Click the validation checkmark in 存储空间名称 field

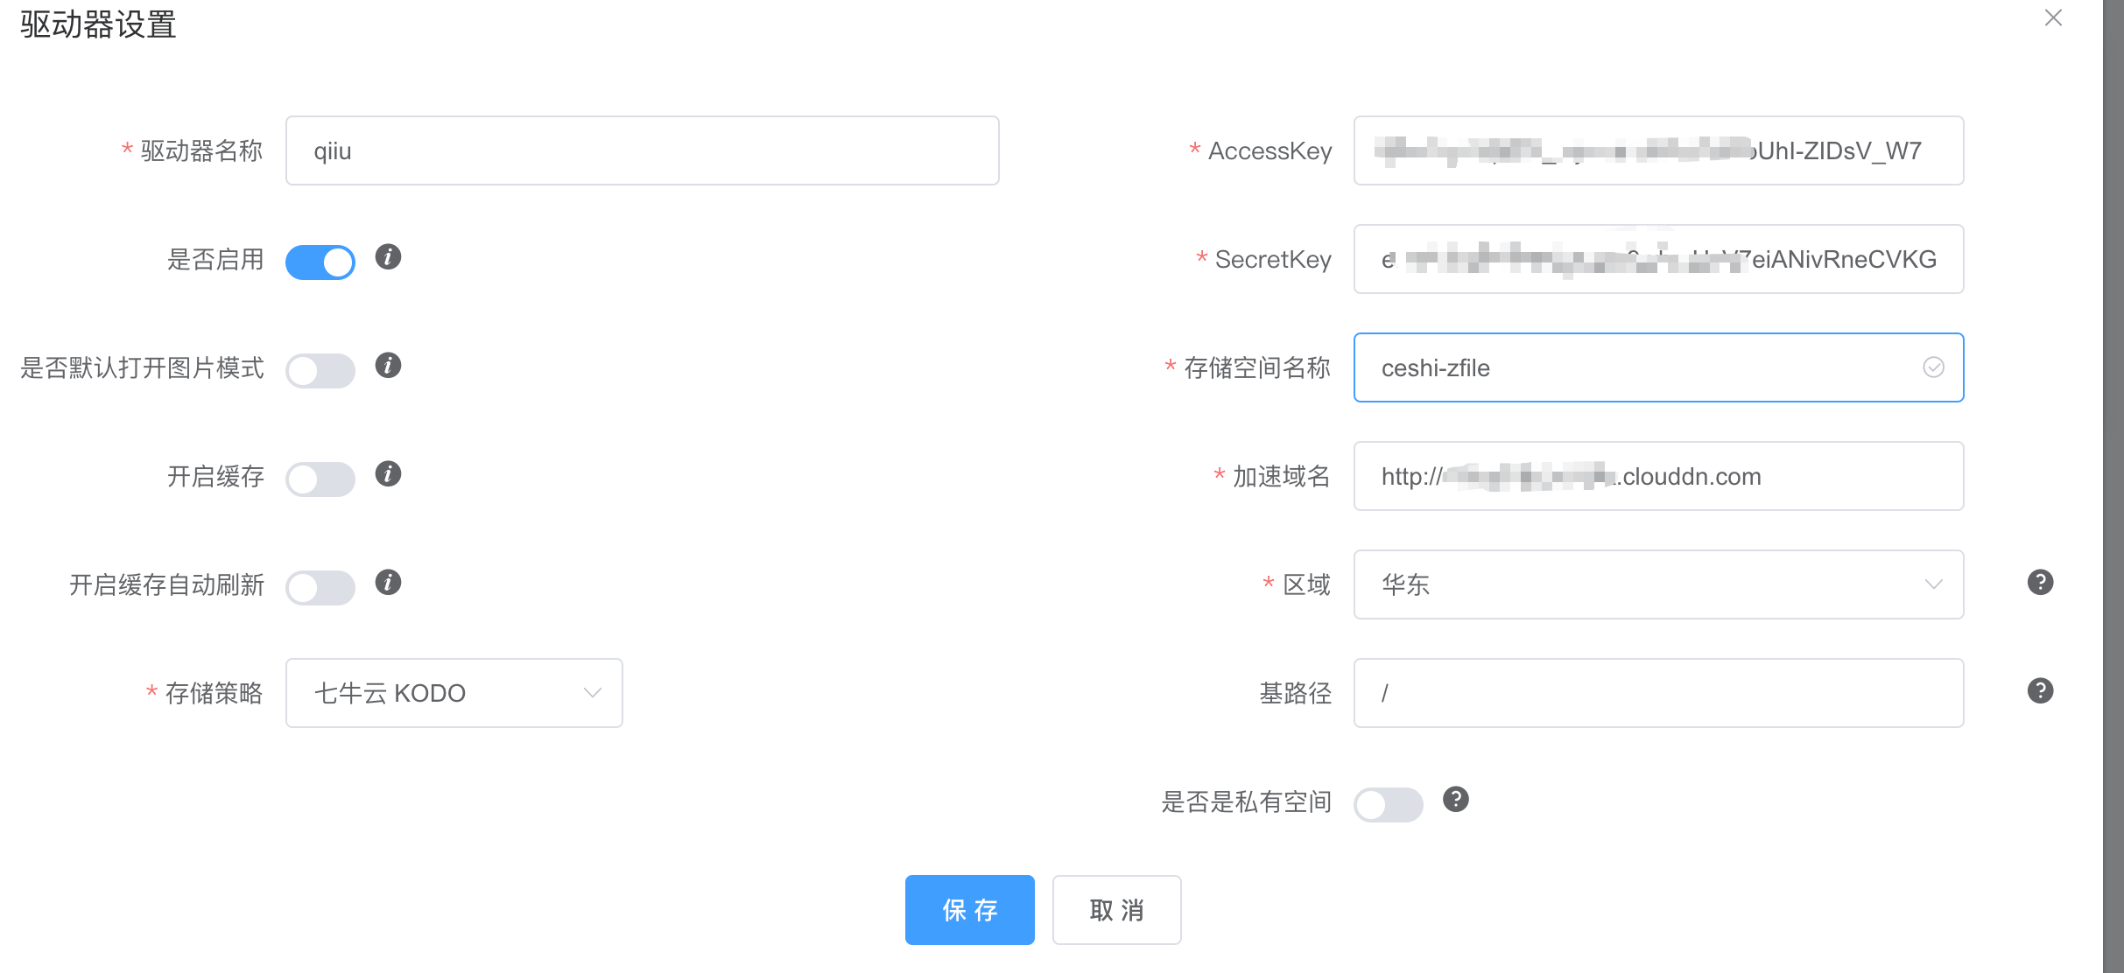pos(1933,367)
